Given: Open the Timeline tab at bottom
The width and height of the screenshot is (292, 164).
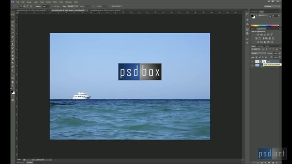Looking at the screenshot, I should pyautogui.click(x=29, y=163).
